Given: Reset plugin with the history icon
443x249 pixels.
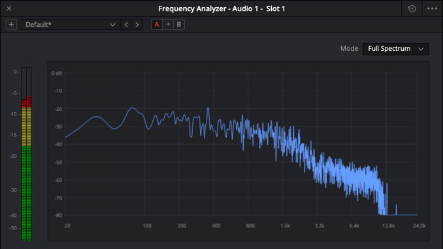Looking at the screenshot, I should 412,8.
